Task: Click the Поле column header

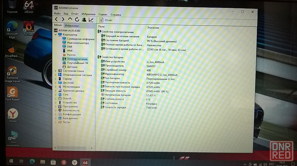Action: tap(121, 27)
